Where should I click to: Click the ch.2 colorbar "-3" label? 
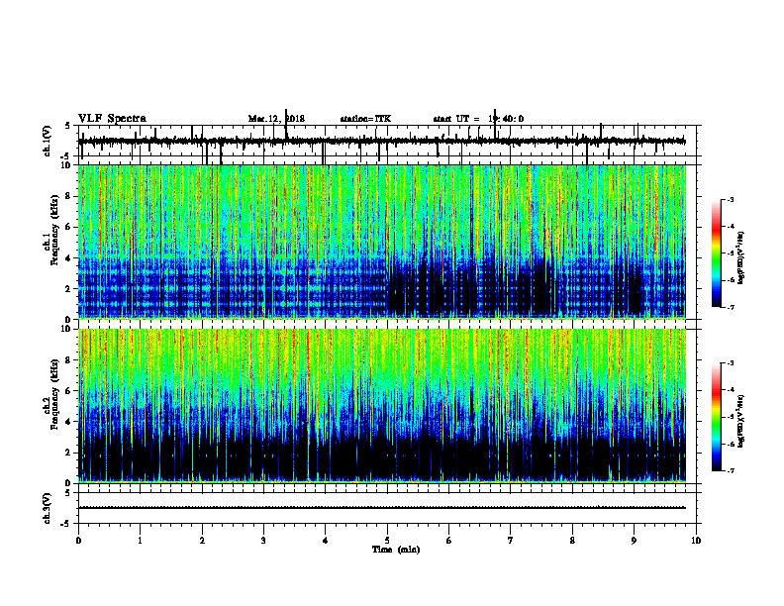(731, 363)
